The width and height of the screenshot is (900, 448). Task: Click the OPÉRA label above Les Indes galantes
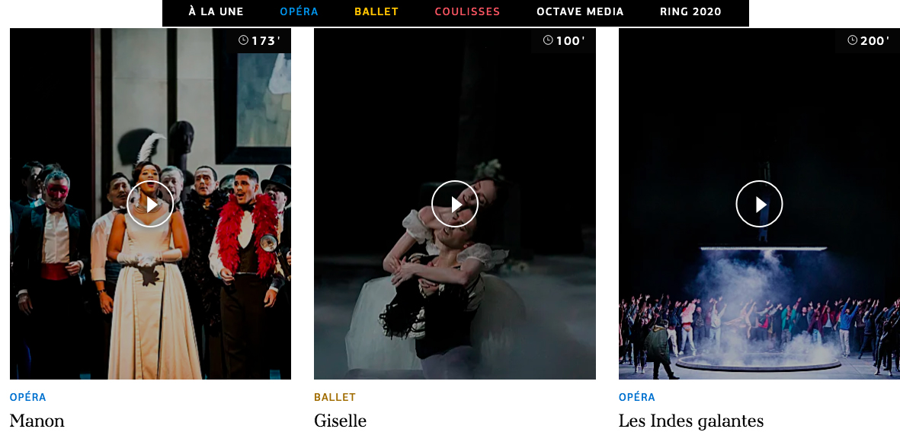[x=637, y=397]
